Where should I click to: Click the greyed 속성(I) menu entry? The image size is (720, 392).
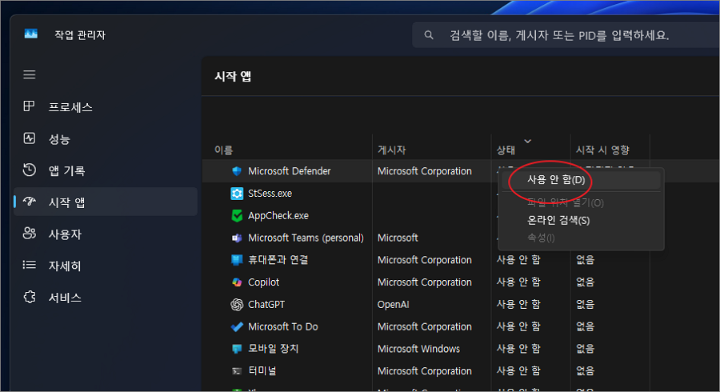(x=581, y=238)
